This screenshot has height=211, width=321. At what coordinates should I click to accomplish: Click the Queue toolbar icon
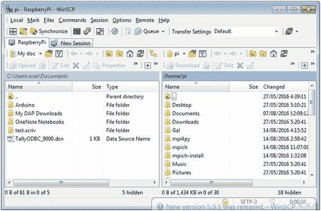point(146,31)
